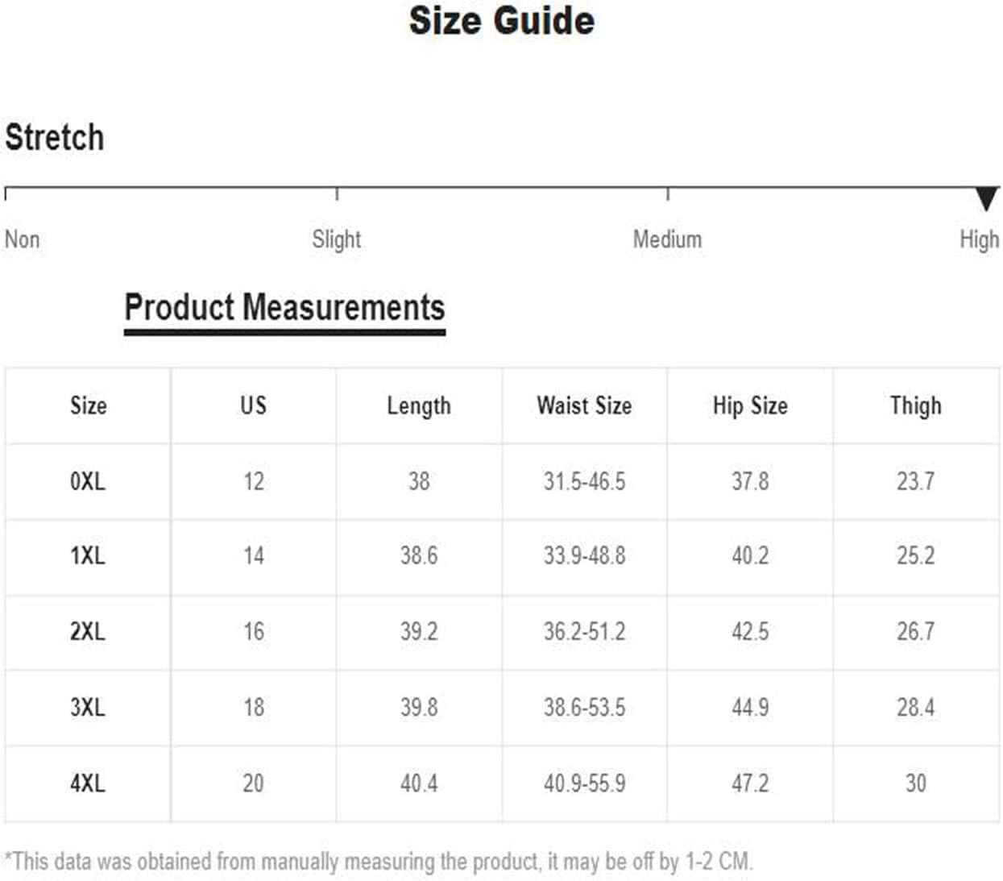The width and height of the screenshot is (1003, 881).
Task: Select the 0XL size row label
Action: [x=88, y=481]
